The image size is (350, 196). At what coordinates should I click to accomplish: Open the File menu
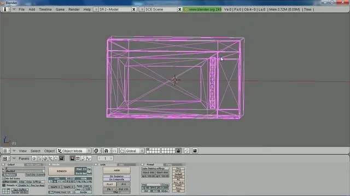[x=22, y=9]
